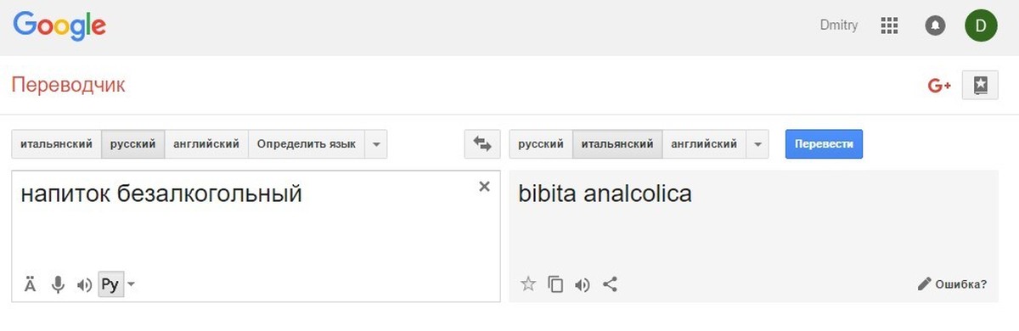Image resolution: width=1019 pixels, height=331 pixels.
Task: Listen to the Italian translation audio
Action: pos(582,284)
